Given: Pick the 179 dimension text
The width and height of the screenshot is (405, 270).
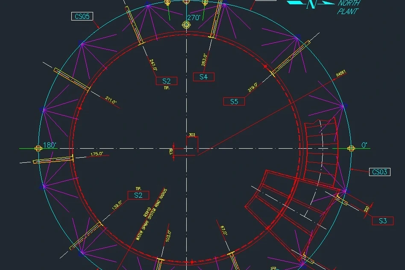Looking at the screenshot, I should point(171,152).
